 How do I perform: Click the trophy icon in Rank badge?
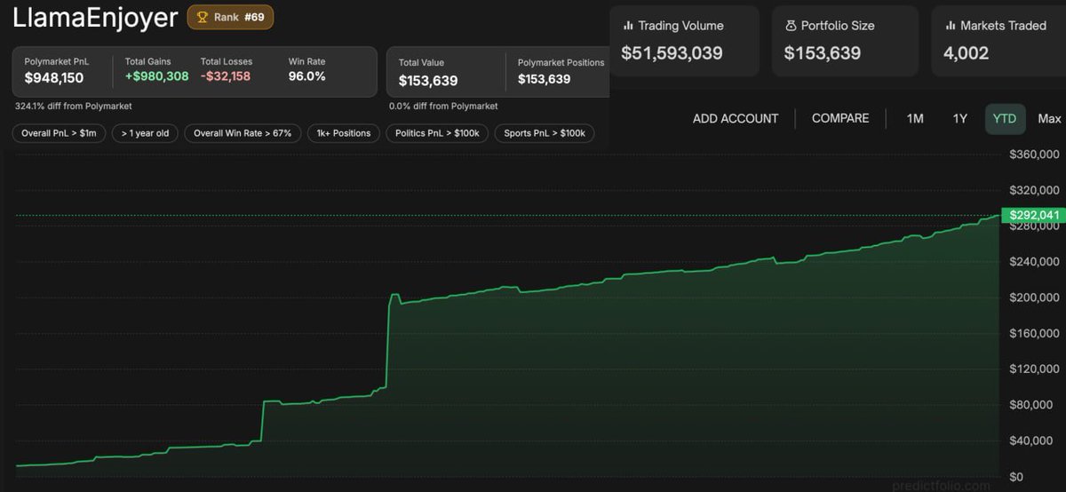[x=202, y=17]
